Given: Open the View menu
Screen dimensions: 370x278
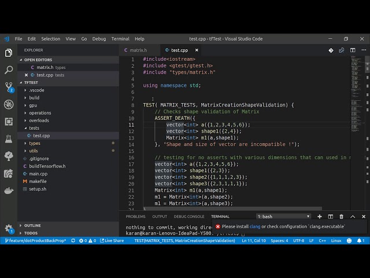Looking at the screenshot, I should (x=71, y=39).
